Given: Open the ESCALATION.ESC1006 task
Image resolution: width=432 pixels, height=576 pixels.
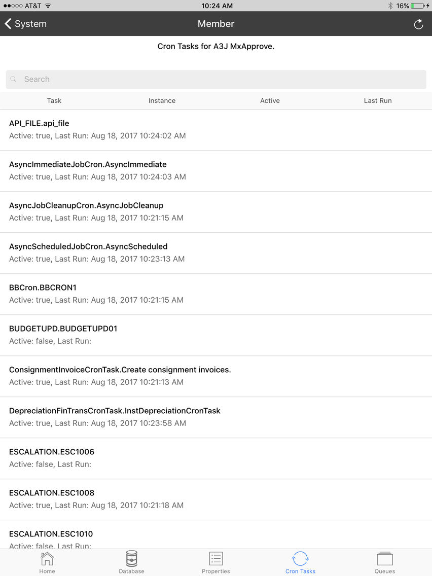Looking at the screenshot, I should pos(216,459).
